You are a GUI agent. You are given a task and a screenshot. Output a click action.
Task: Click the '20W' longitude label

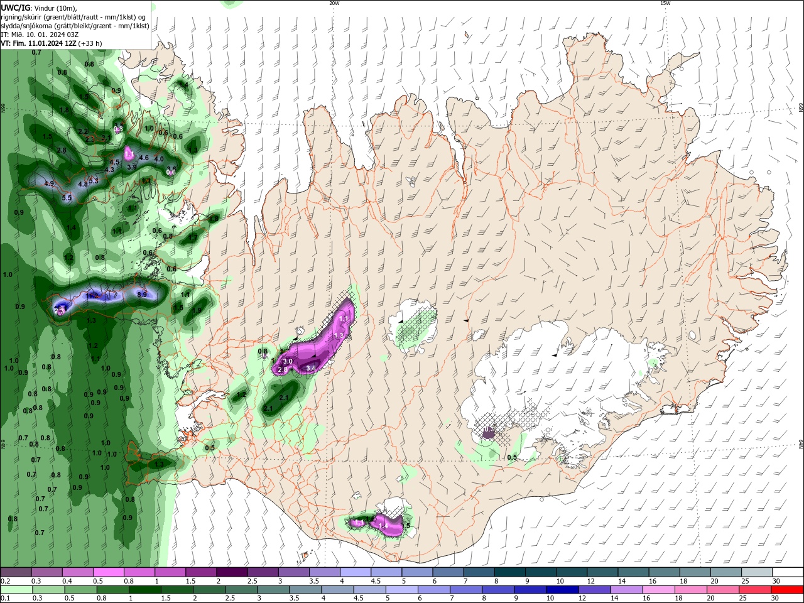click(x=334, y=3)
